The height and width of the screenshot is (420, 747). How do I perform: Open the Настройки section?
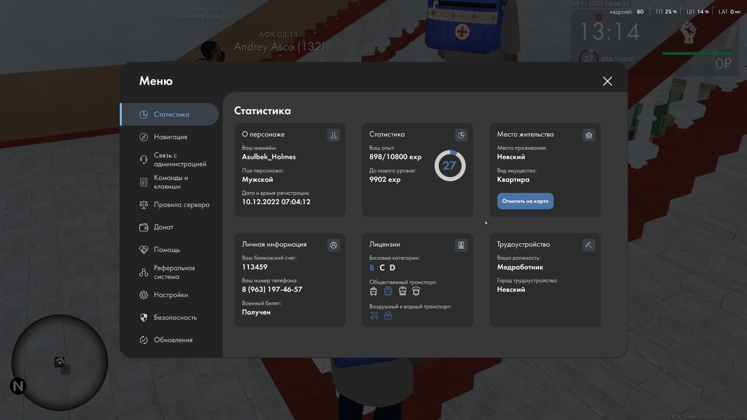tap(169, 295)
